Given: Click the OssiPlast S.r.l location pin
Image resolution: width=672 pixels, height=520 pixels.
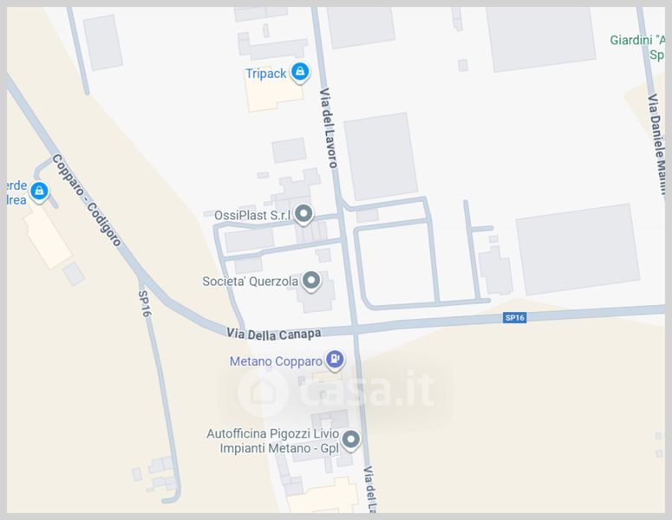Looking at the screenshot, I should coord(303,214).
